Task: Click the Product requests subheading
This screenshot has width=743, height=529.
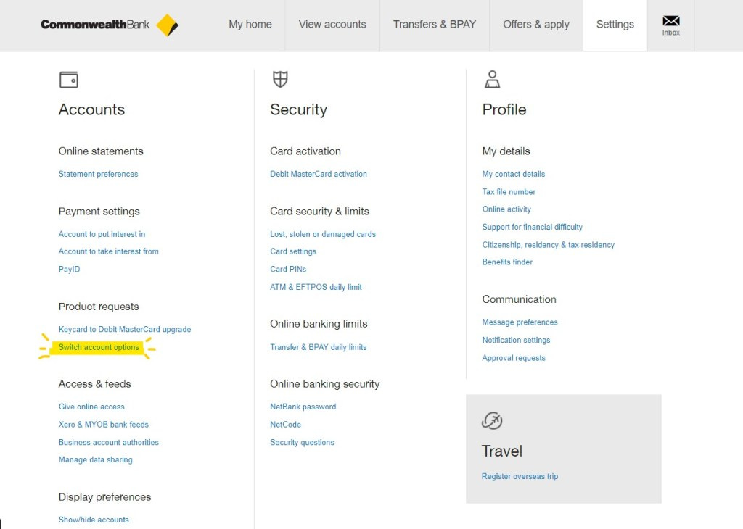Action: (99, 307)
